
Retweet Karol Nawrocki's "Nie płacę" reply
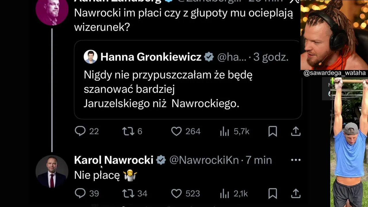click(128, 193)
